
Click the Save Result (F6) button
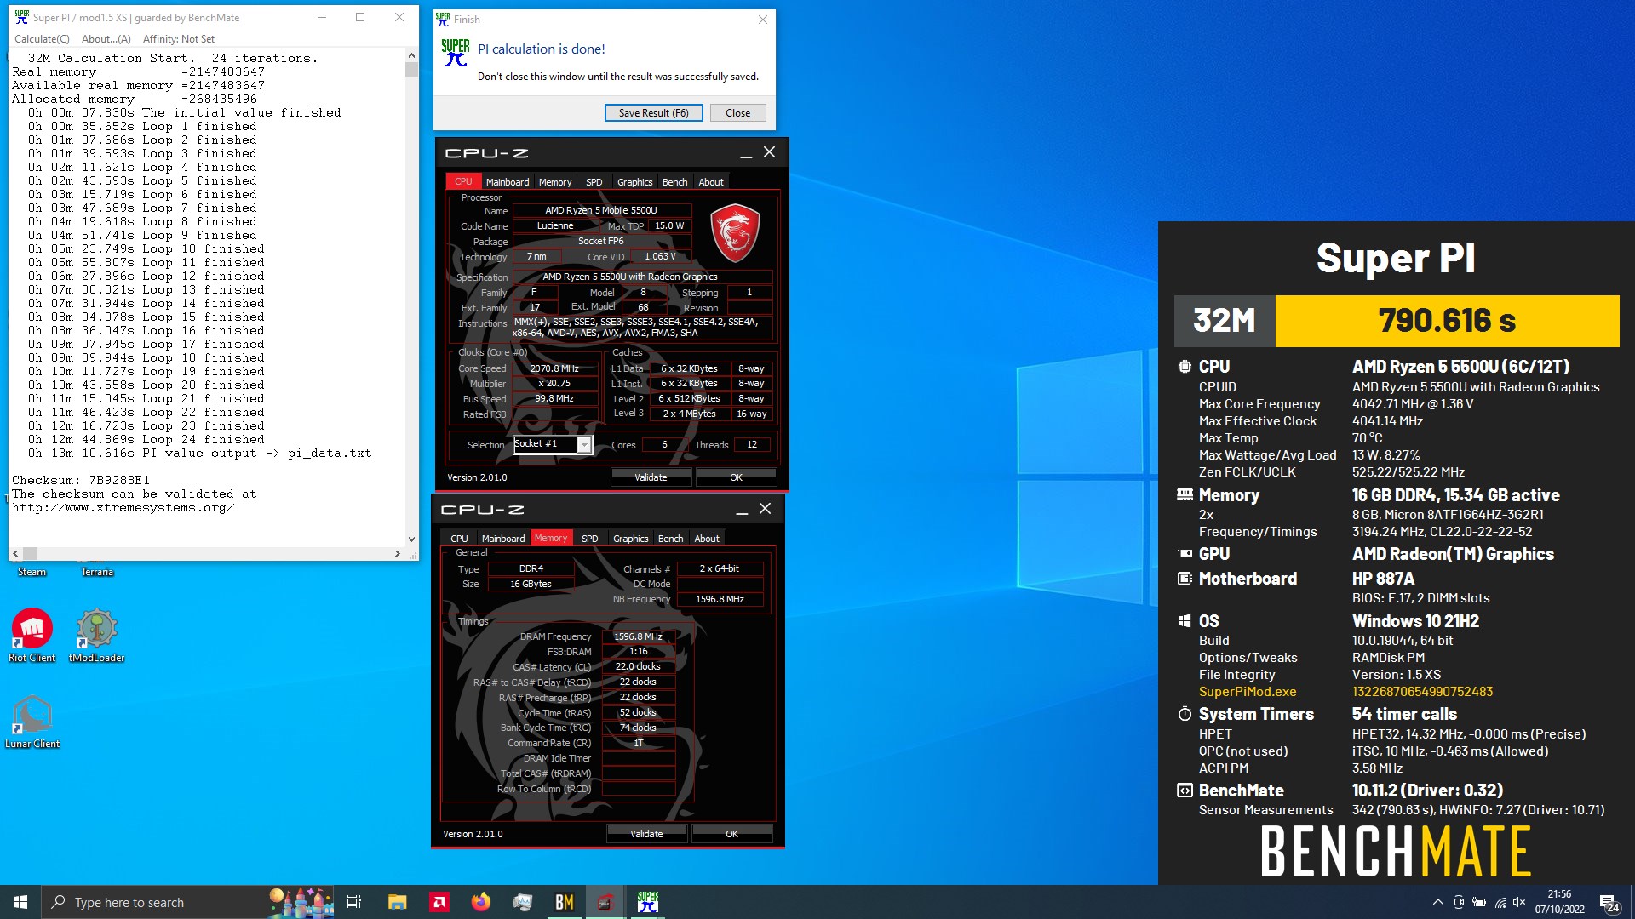click(x=653, y=112)
